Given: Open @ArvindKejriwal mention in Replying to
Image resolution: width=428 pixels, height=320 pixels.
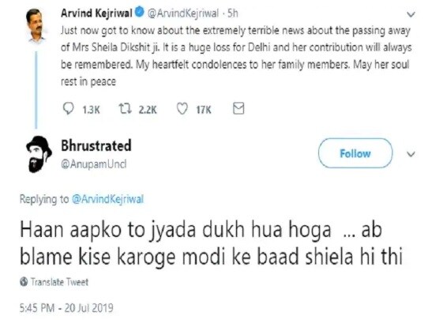Looking at the screenshot, I should click(x=107, y=199).
